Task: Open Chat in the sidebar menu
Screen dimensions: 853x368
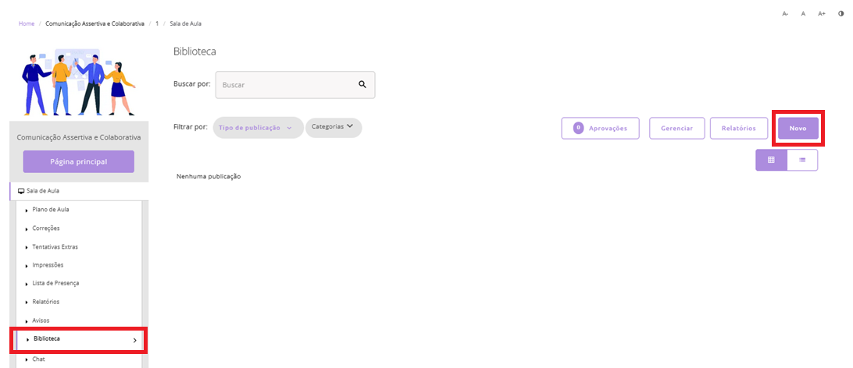Action: click(39, 359)
